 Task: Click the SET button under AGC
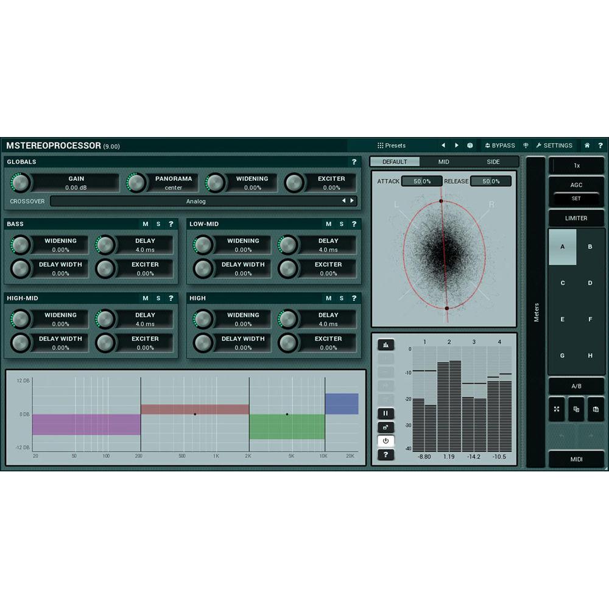tap(576, 199)
